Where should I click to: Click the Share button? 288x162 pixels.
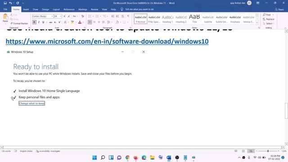(x=279, y=9)
